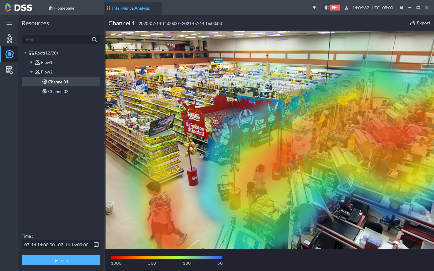
Task: Select Channel02 in resource tree
Action: (58, 92)
